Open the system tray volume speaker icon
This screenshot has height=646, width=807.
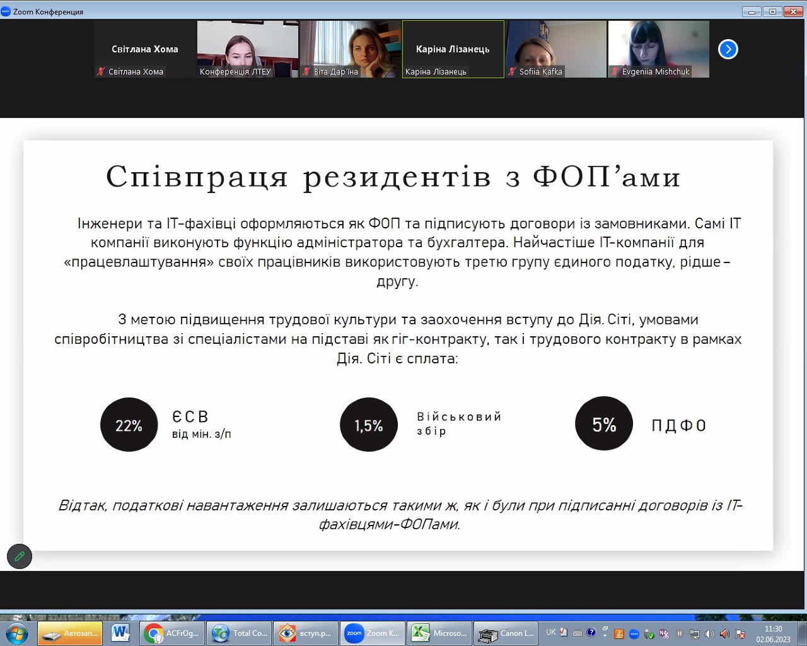tap(710, 633)
